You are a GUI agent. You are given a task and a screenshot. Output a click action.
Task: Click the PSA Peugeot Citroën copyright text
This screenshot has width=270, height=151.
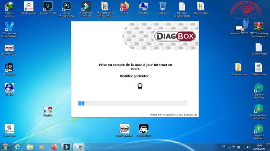174,115
